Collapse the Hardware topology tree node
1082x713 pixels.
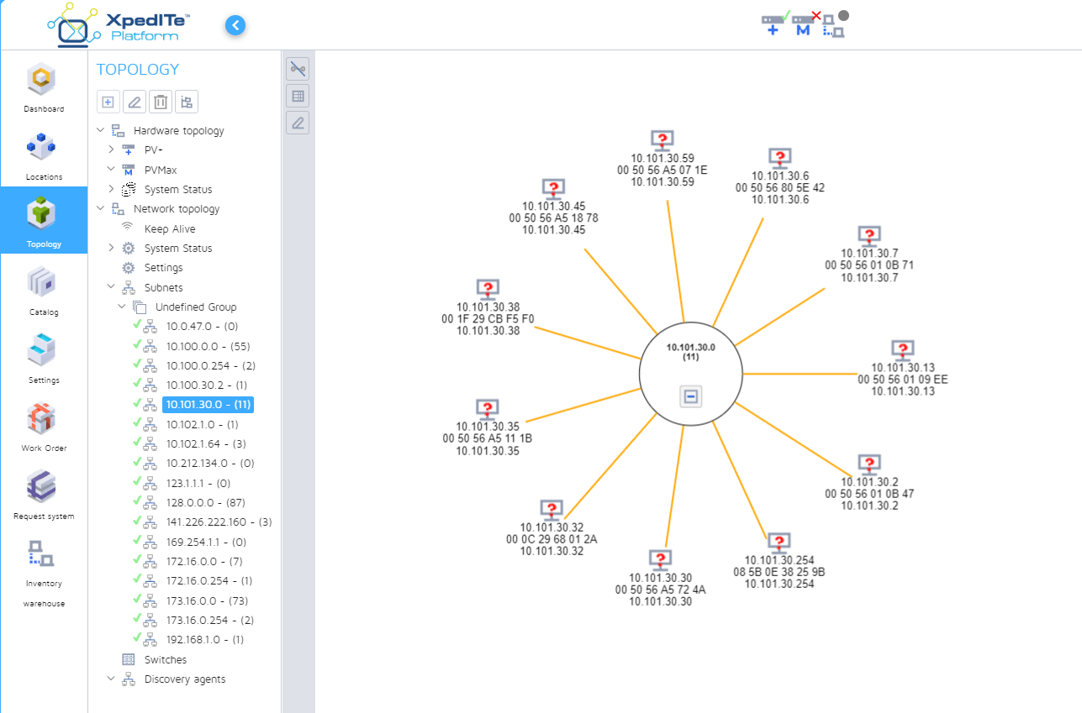[101, 130]
